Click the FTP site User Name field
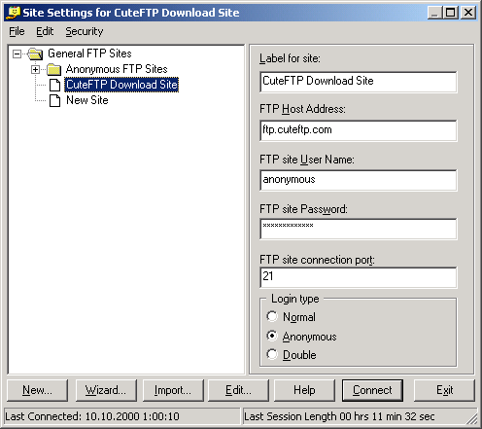Screen dimensions: 482x429 click(x=359, y=180)
